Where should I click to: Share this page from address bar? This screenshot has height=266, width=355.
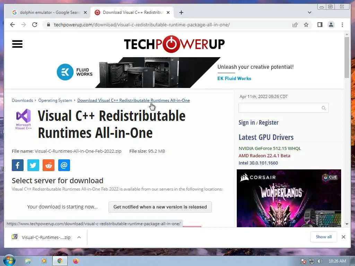(x=295, y=25)
